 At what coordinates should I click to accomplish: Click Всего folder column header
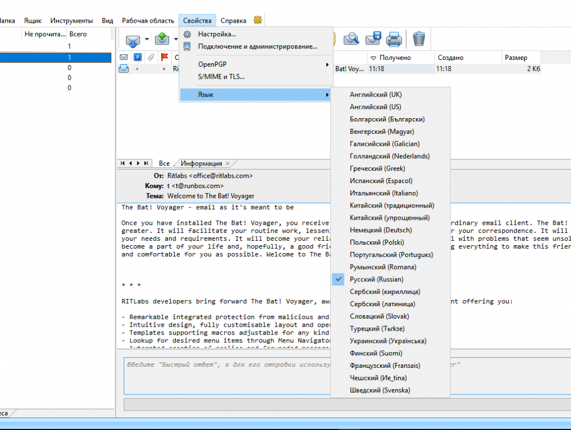pyautogui.click(x=89, y=34)
